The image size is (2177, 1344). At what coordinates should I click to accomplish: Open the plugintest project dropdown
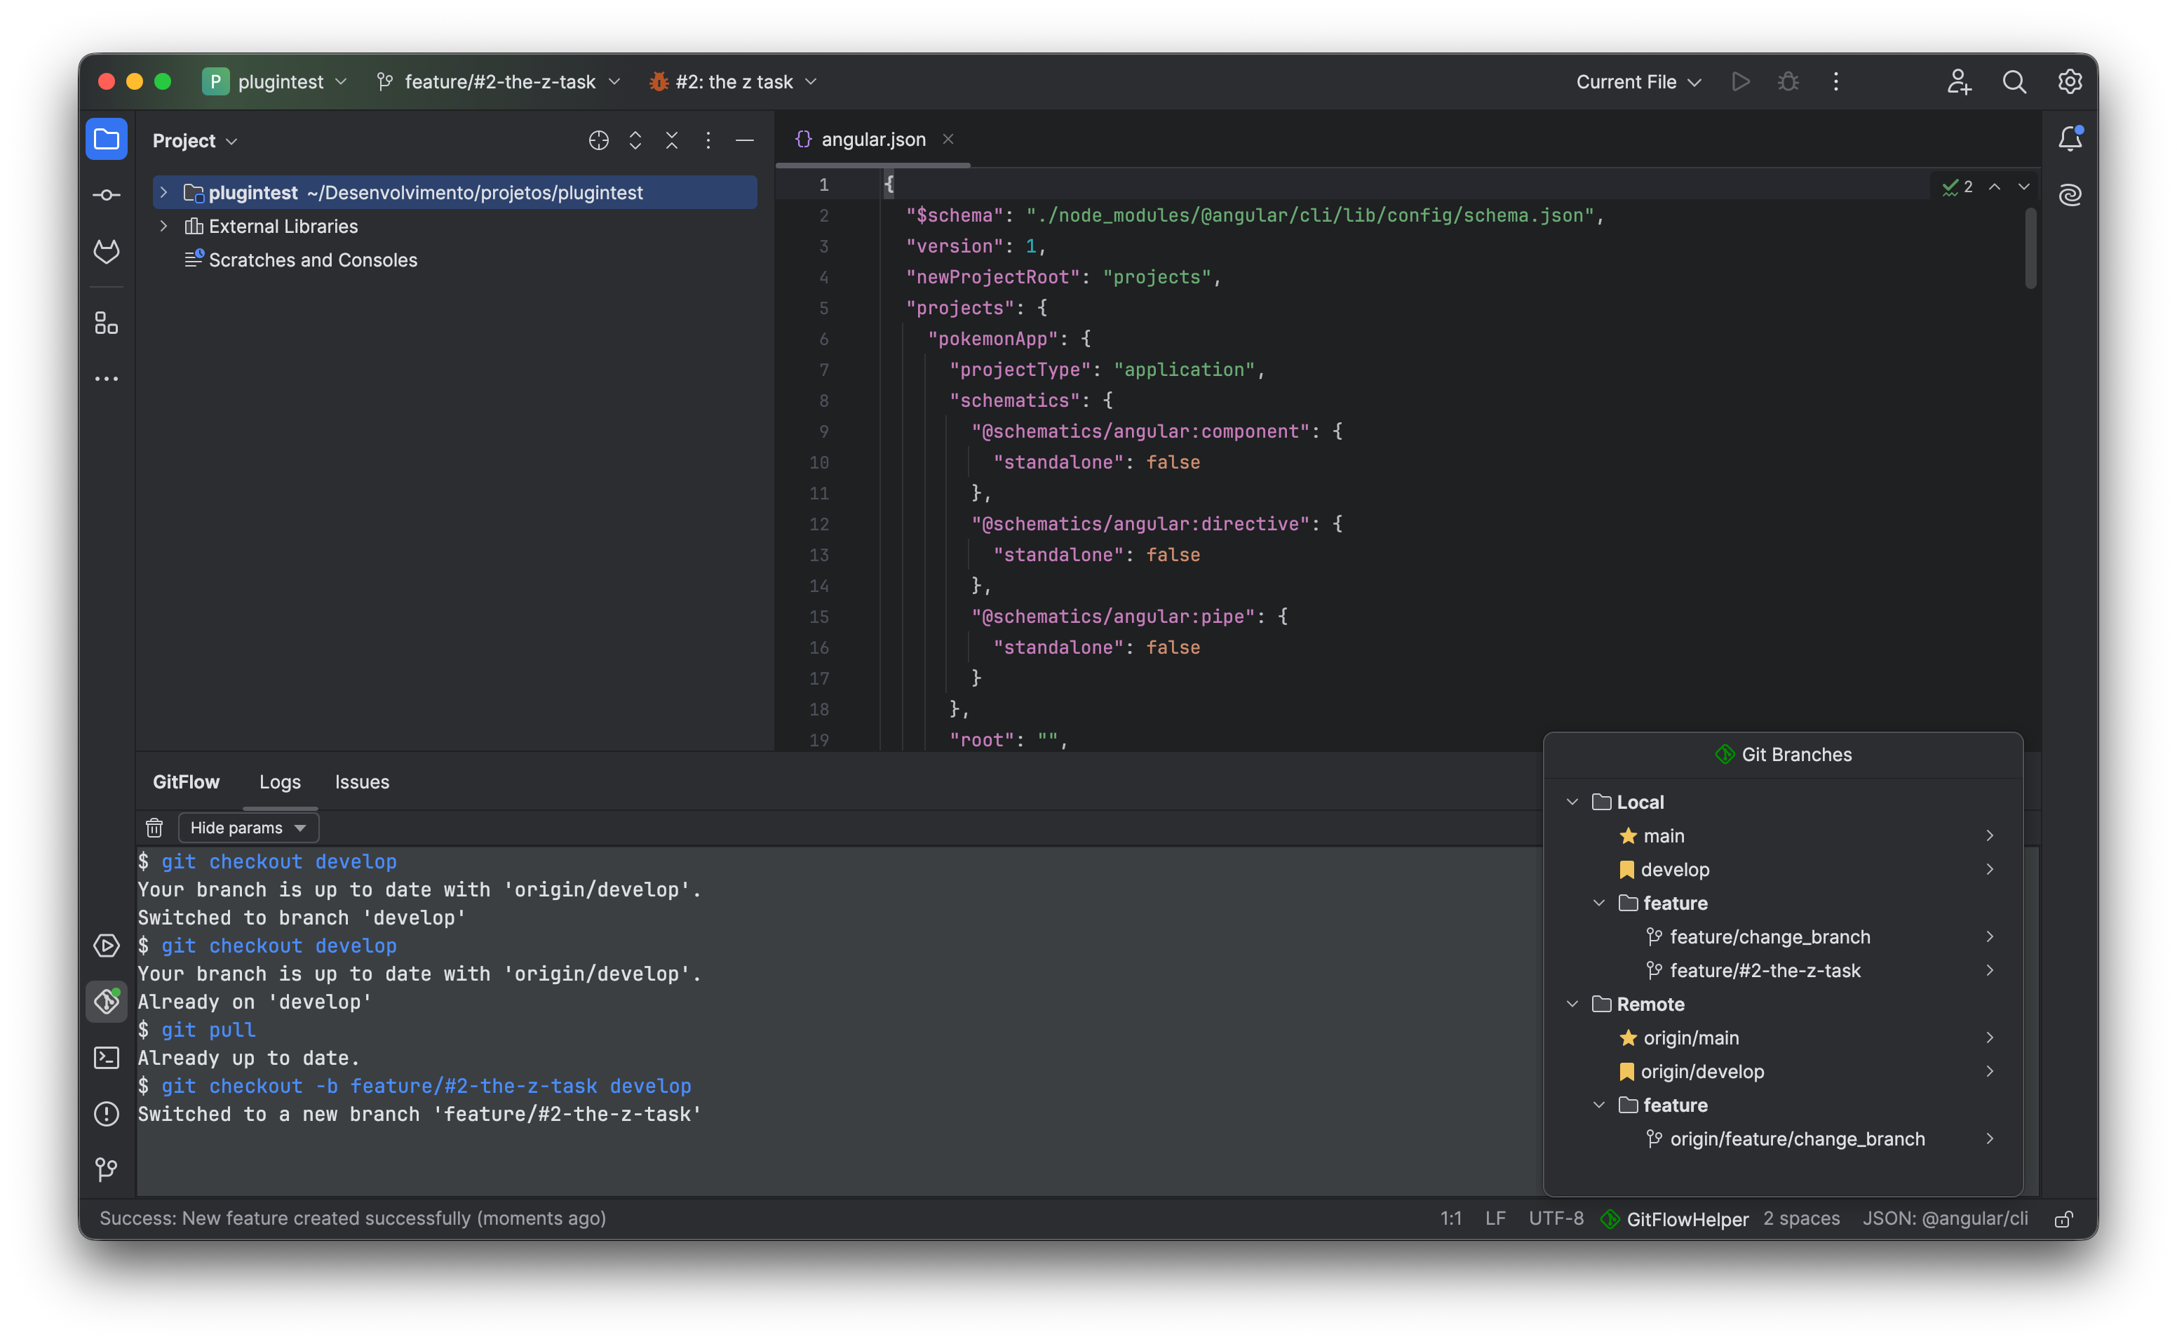click(x=276, y=82)
